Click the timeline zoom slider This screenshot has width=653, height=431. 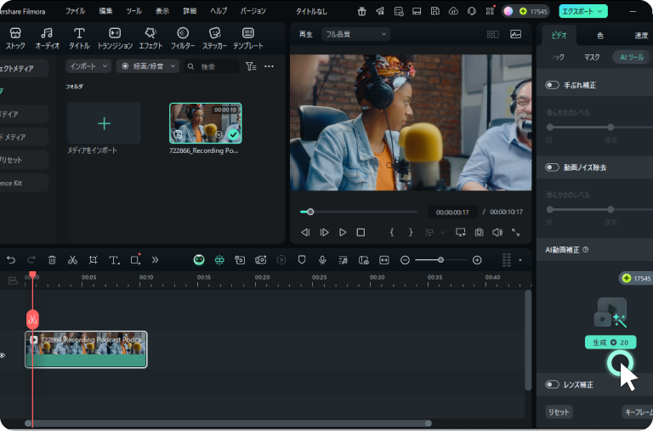tap(440, 260)
